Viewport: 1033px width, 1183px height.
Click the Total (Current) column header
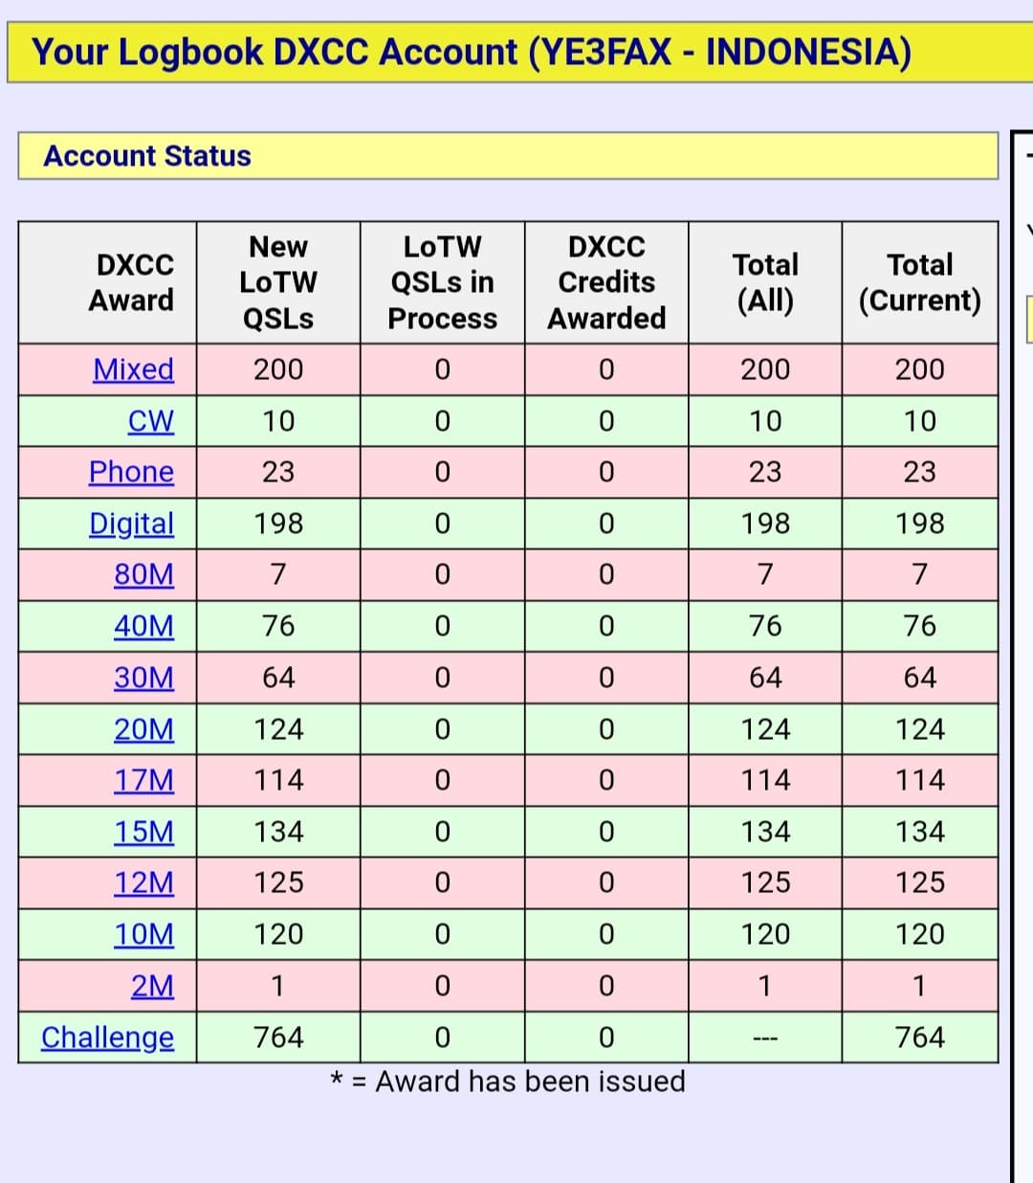pos(919,282)
